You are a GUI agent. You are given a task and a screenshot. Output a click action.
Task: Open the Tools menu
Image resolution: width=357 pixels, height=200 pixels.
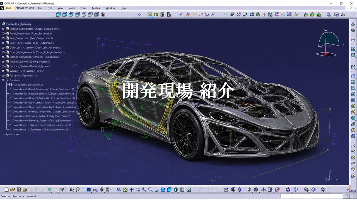coord(83,8)
